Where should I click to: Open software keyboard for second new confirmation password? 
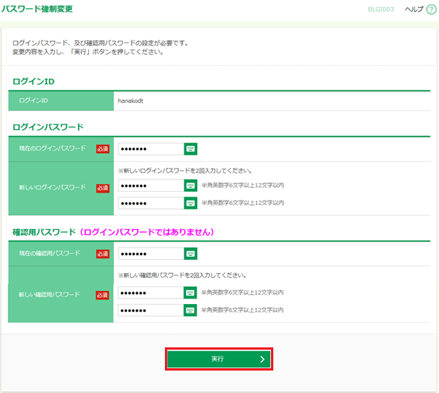click(x=190, y=310)
